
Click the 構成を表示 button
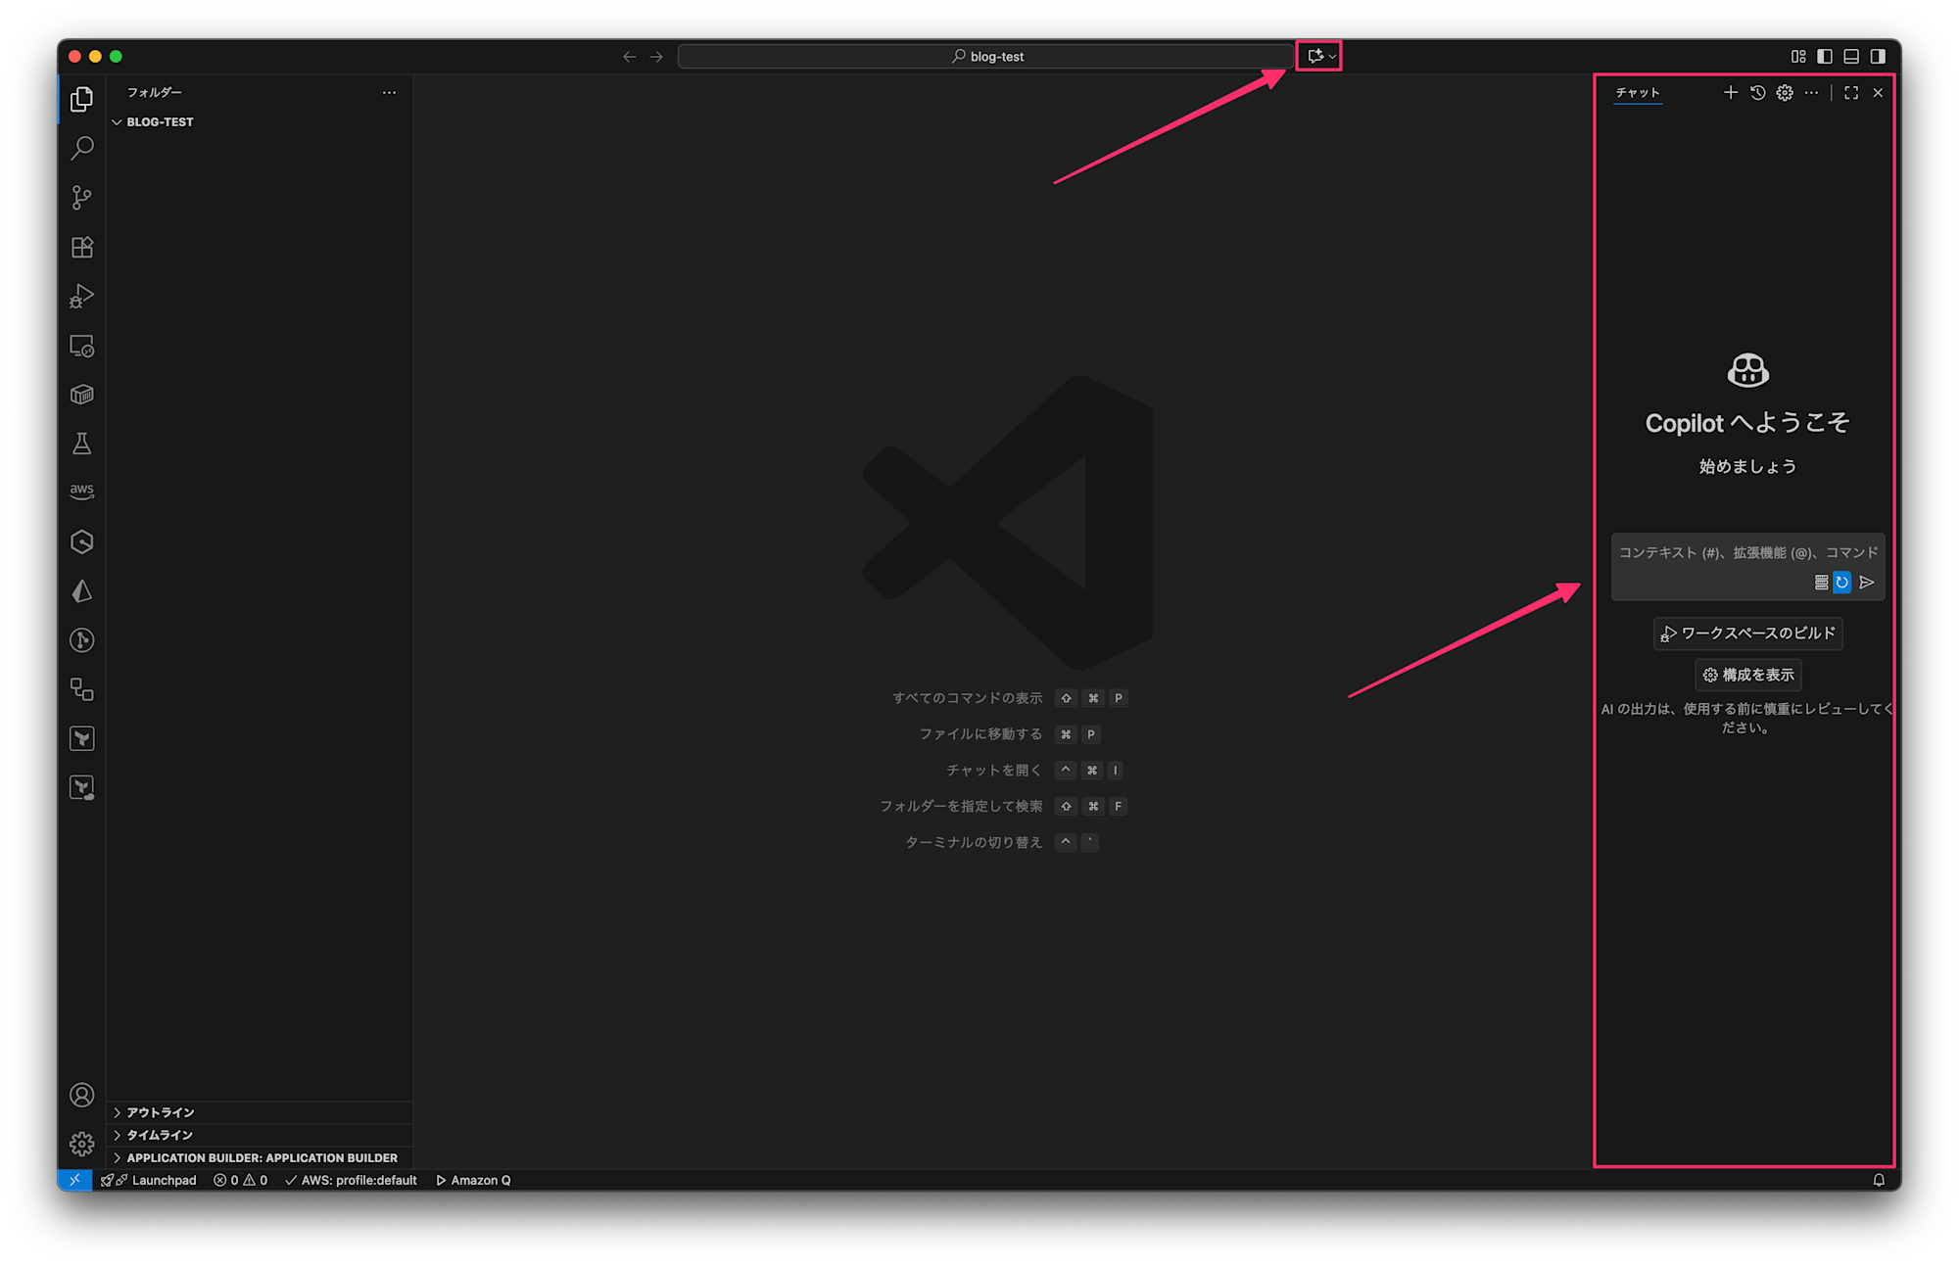[x=1748, y=675]
